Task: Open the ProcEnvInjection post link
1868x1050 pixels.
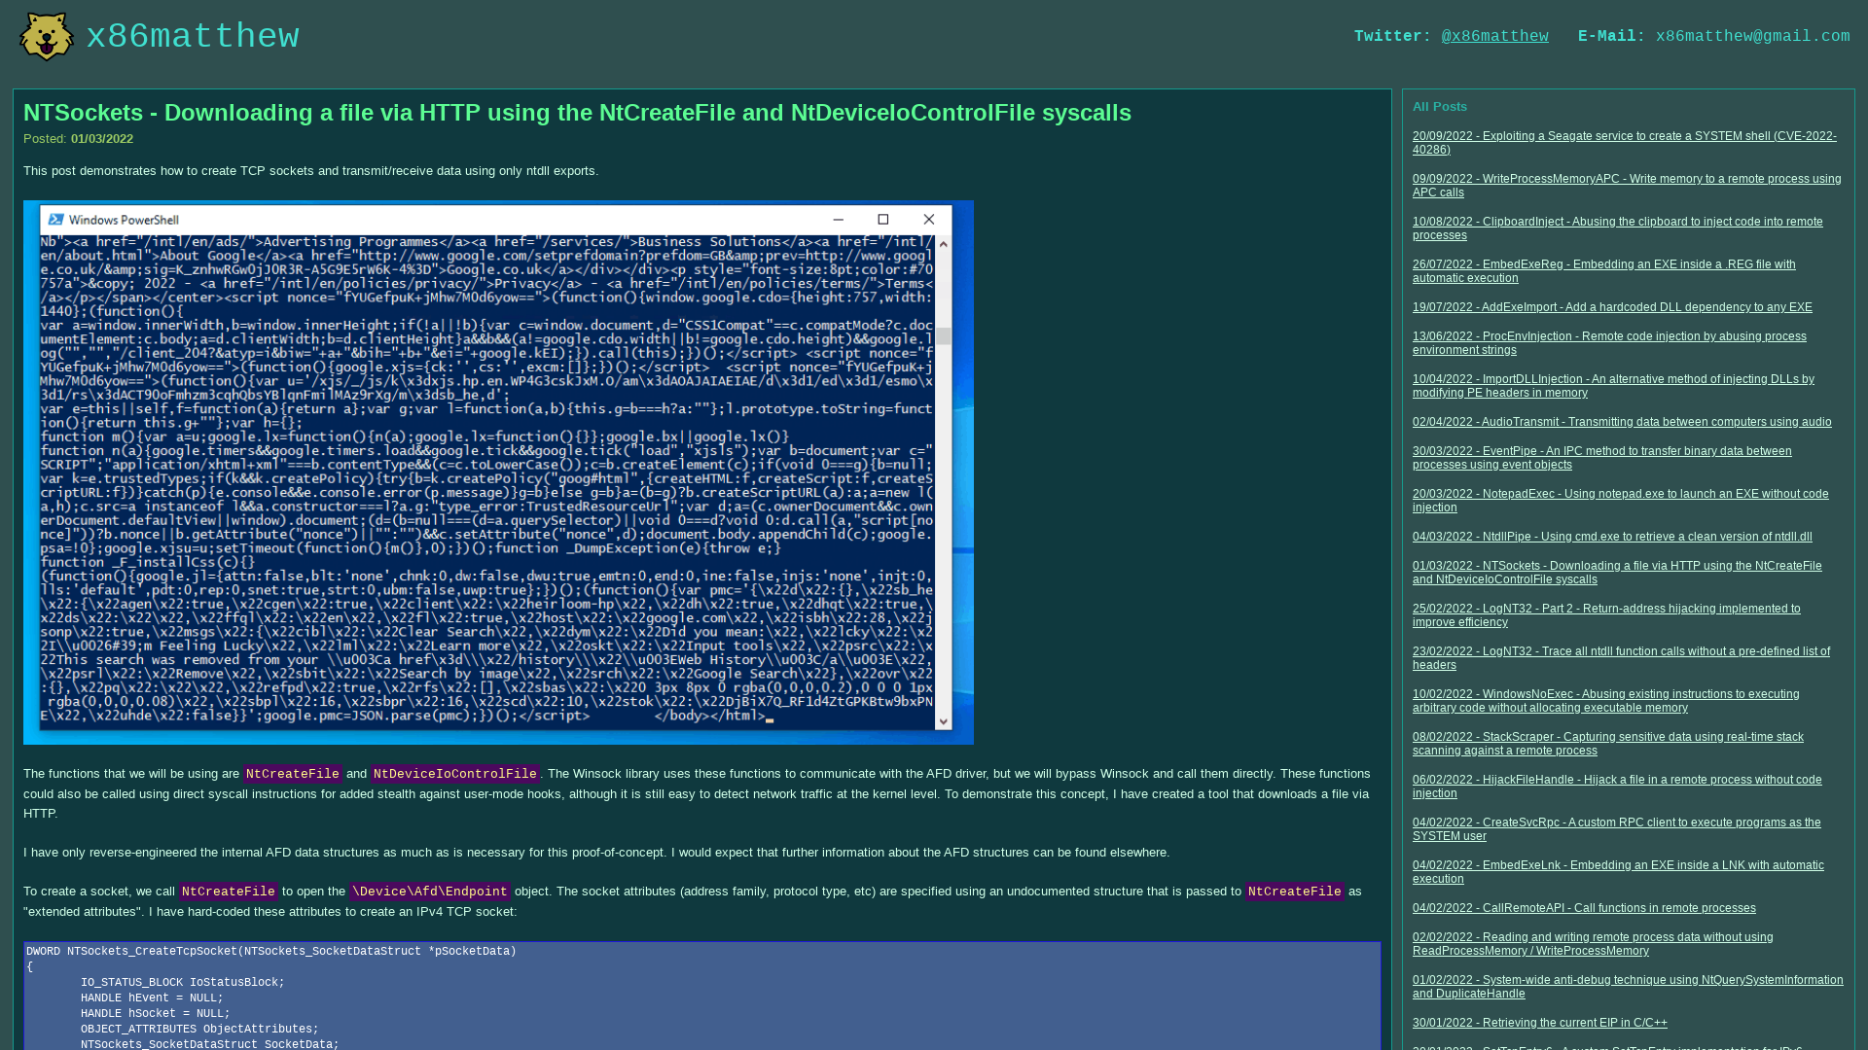Action: (1609, 343)
